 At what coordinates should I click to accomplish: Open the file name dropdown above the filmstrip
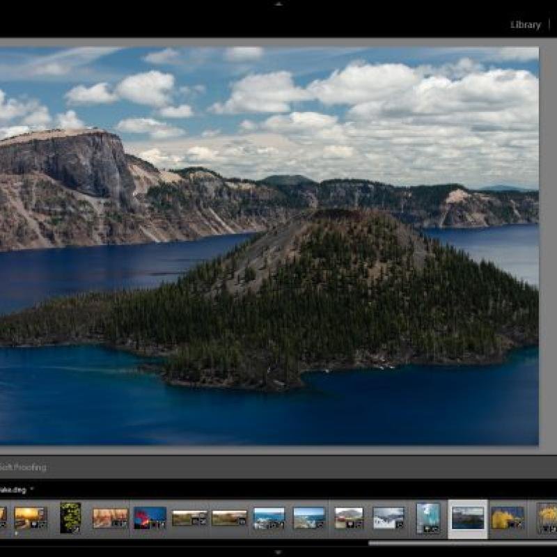(31, 489)
